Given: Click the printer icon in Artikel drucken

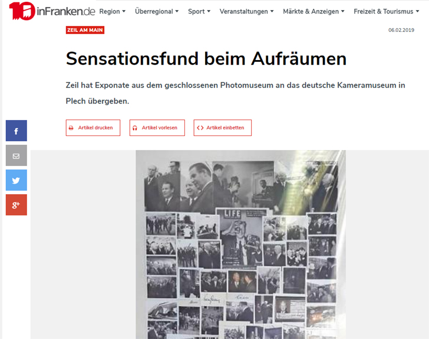Looking at the screenshot, I should [71, 128].
